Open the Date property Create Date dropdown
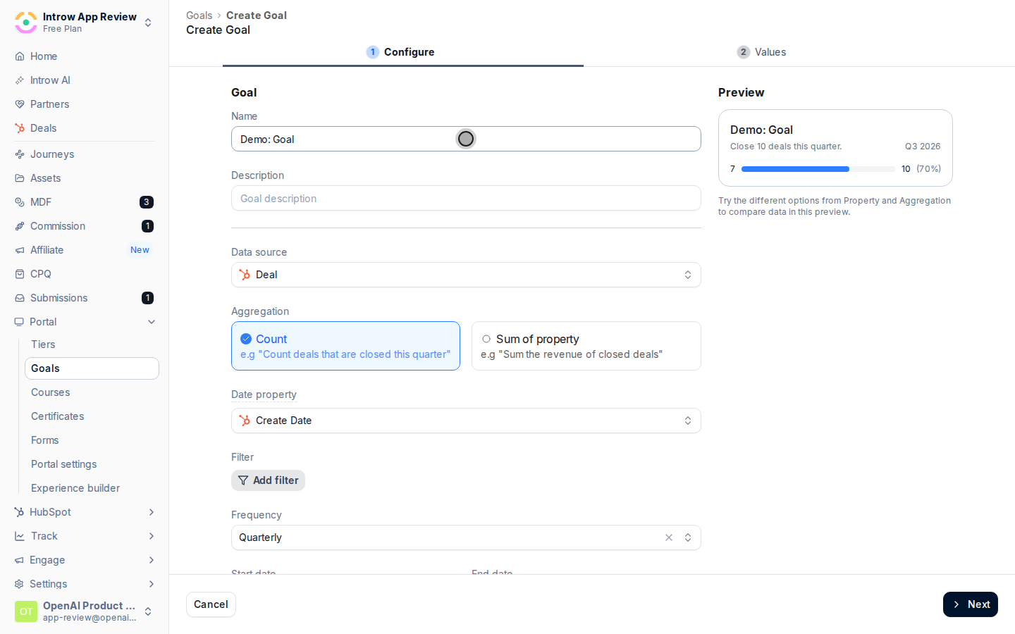1015x634 pixels. tap(466, 421)
